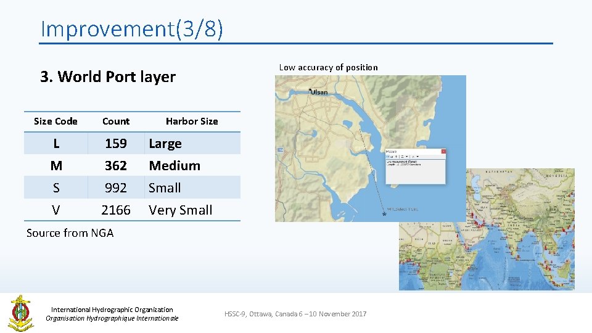Click the 'Source from NGA' note
The image size is (592, 333).
point(70,233)
